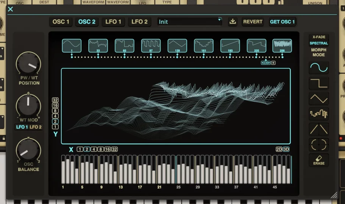345x204 pixels.
Task: Select SPECTRAL morph mode
Action: [x=319, y=43]
